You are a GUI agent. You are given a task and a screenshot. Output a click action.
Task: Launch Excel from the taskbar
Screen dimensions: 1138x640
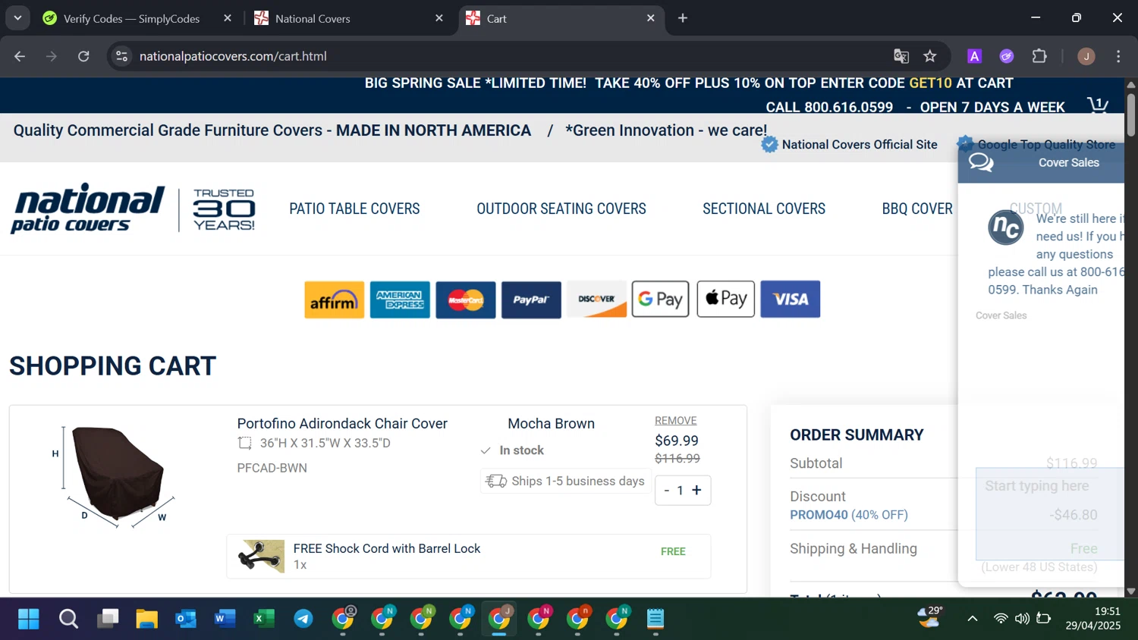264,619
